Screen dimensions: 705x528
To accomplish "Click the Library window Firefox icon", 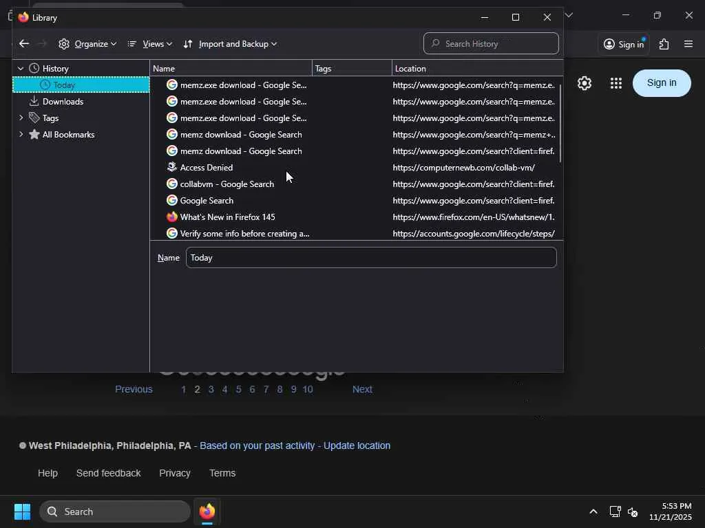I will pos(23,17).
